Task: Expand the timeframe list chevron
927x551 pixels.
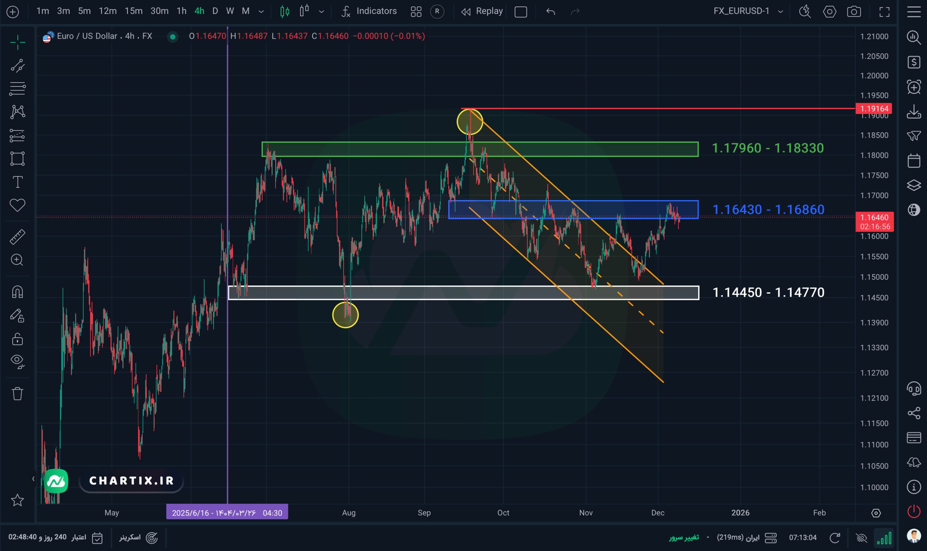Action: click(261, 12)
